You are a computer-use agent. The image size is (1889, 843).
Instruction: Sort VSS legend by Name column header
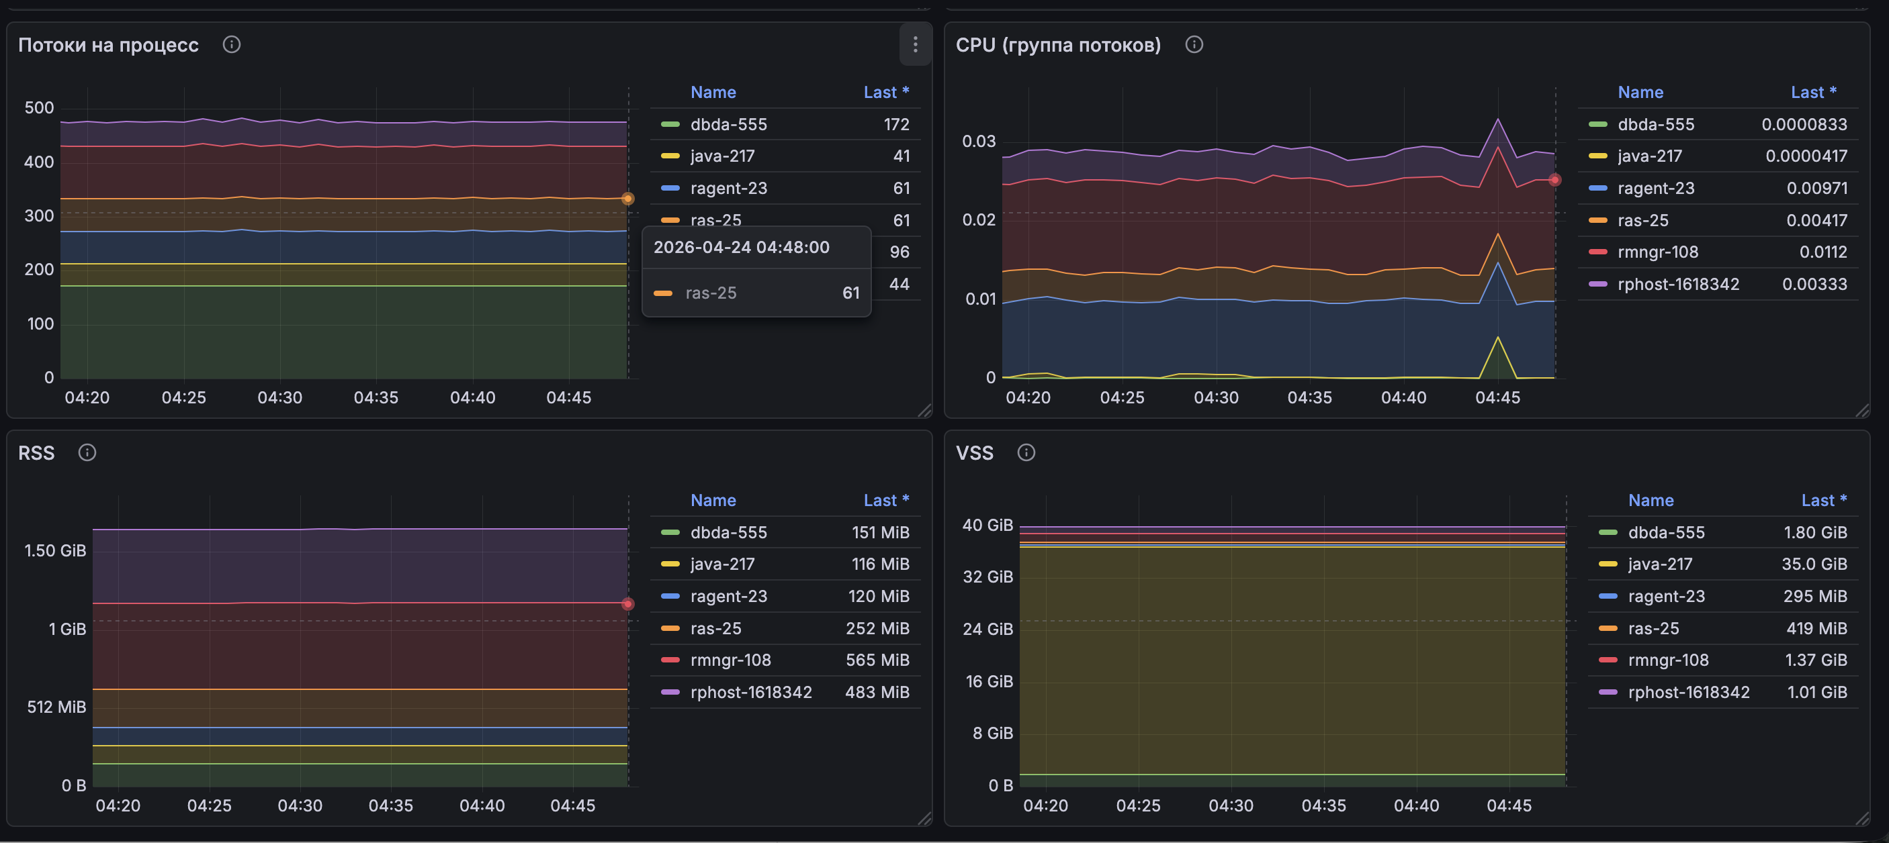point(1651,500)
